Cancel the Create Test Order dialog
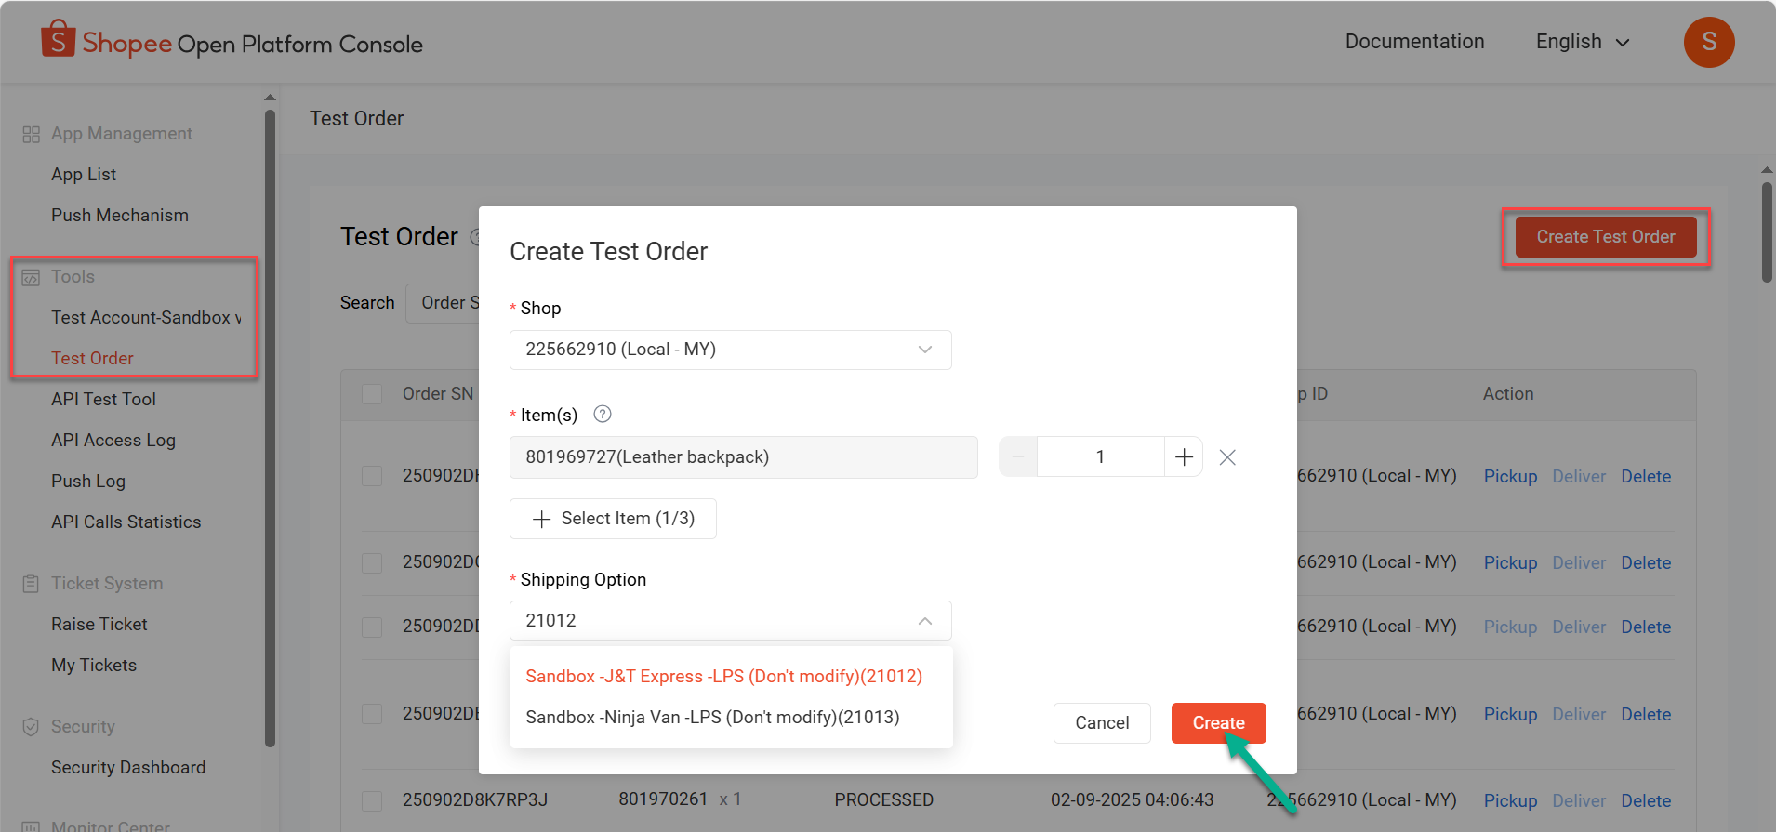 1101,723
